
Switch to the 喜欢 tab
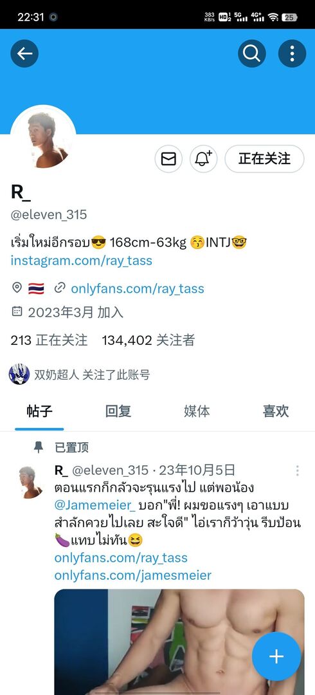(276, 411)
